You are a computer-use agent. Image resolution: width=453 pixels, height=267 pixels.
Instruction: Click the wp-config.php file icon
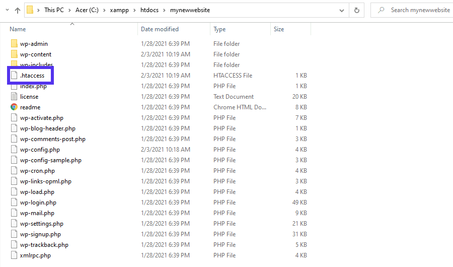[x=14, y=150]
